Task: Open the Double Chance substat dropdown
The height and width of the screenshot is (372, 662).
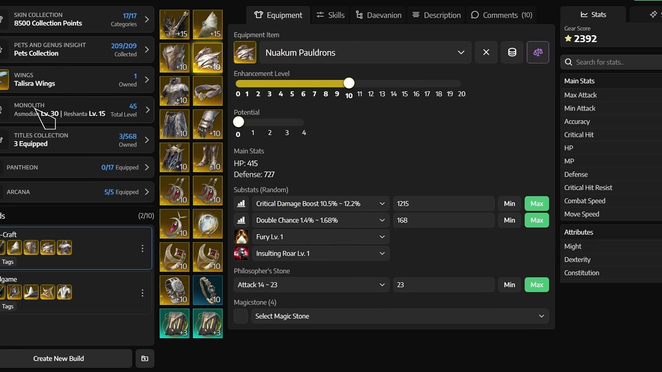Action: click(x=321, y=220)
